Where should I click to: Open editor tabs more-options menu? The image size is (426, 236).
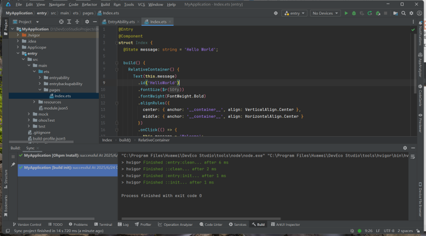(413, 22)
